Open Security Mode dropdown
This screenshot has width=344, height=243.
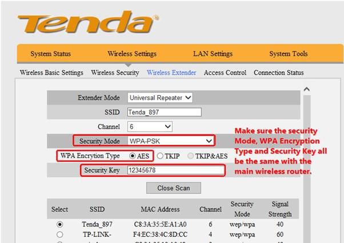170,141
